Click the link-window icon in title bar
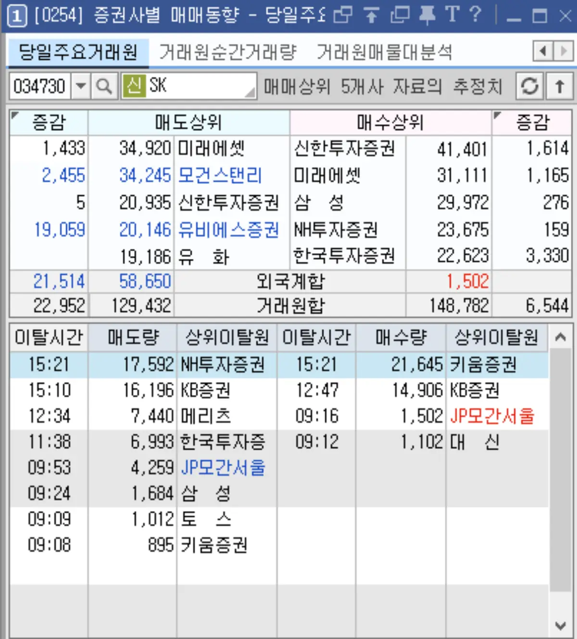Screen dimensions: 577x639 coord(343,15)
